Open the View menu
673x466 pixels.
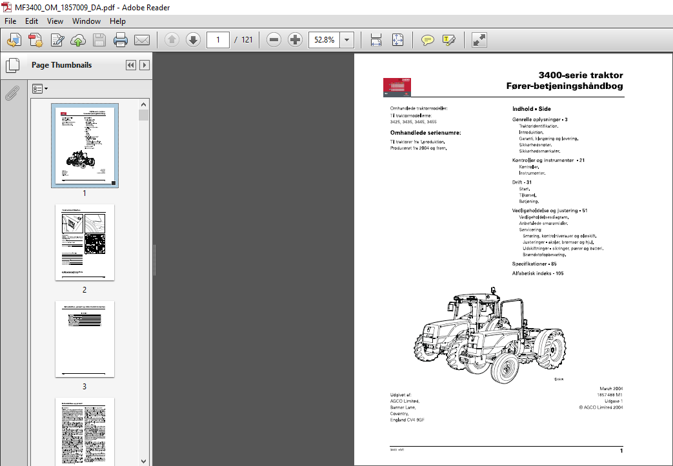pos(55,21)
